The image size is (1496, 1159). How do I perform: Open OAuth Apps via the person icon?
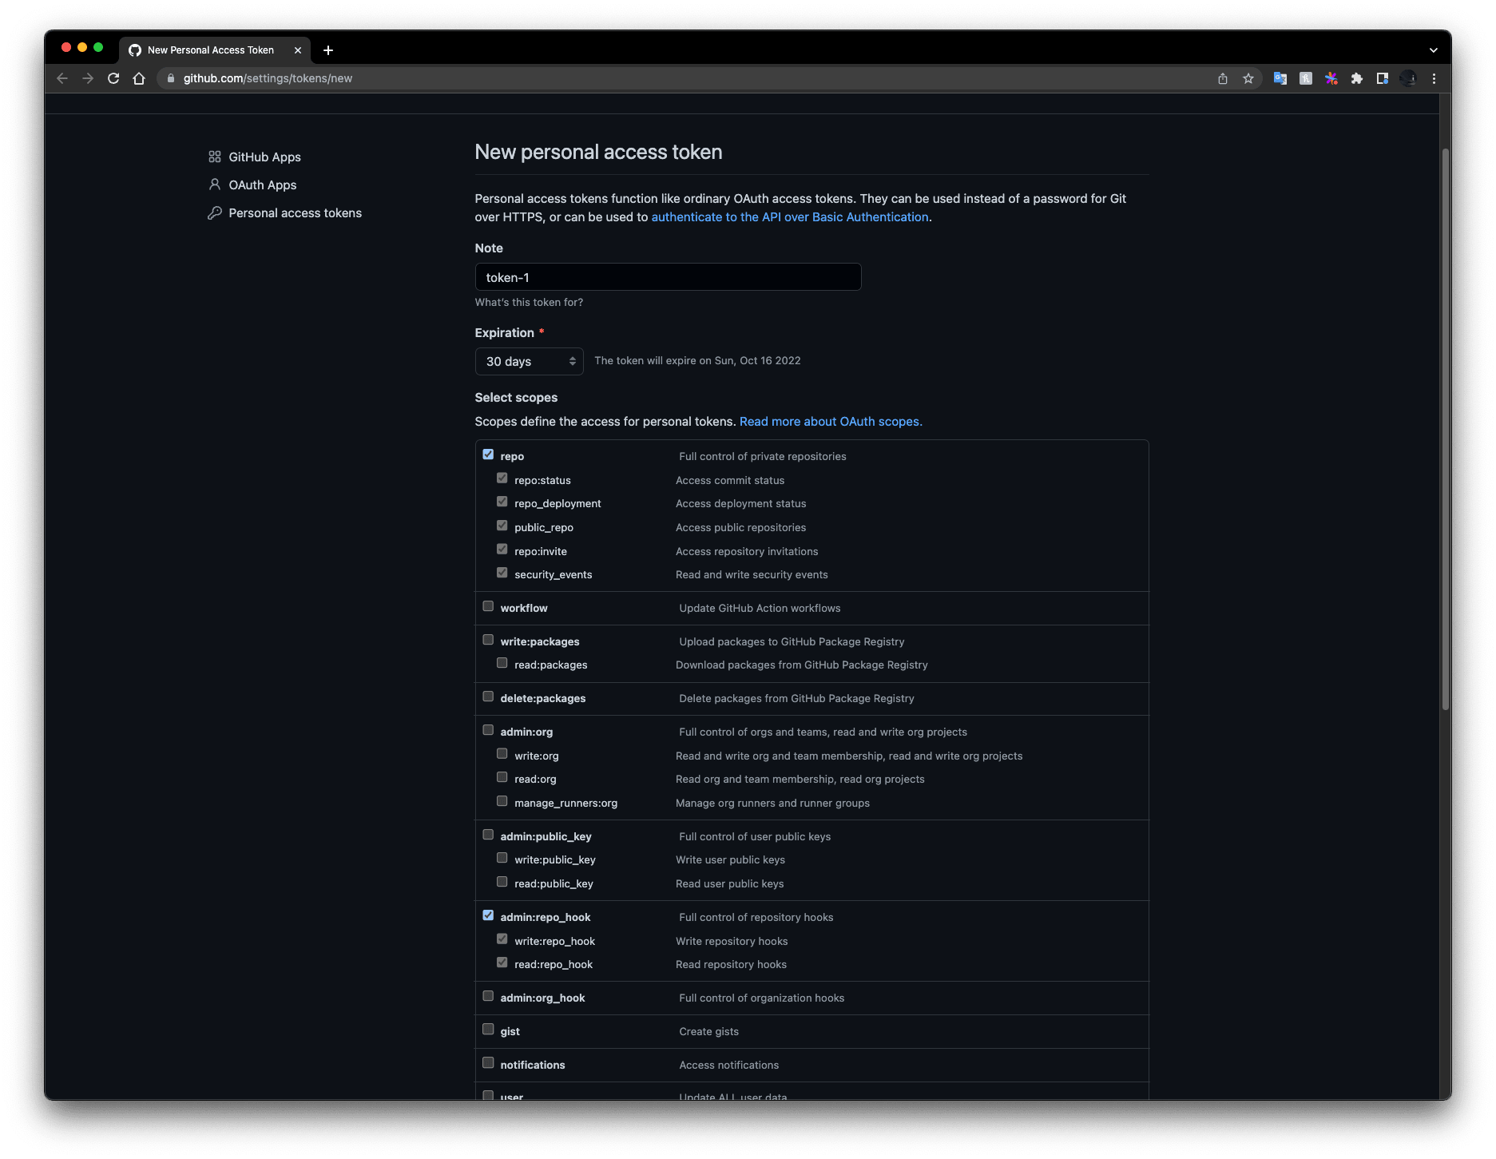(x=213, y=185)
